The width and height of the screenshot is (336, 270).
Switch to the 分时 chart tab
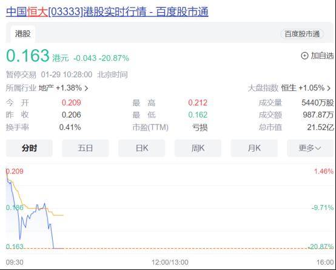click(29, 148)
